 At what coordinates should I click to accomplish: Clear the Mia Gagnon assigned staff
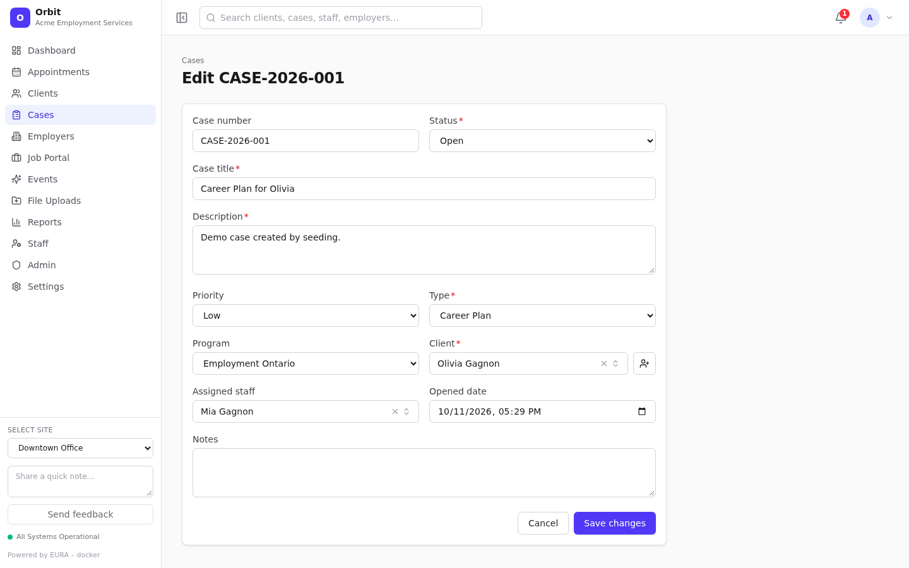pyautogui.click(x=395, y=411)
